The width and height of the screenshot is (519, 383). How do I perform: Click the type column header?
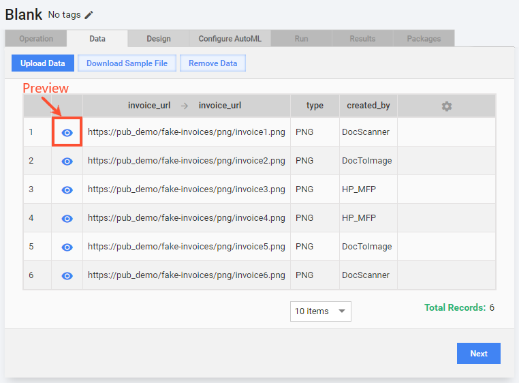[315, 106]
